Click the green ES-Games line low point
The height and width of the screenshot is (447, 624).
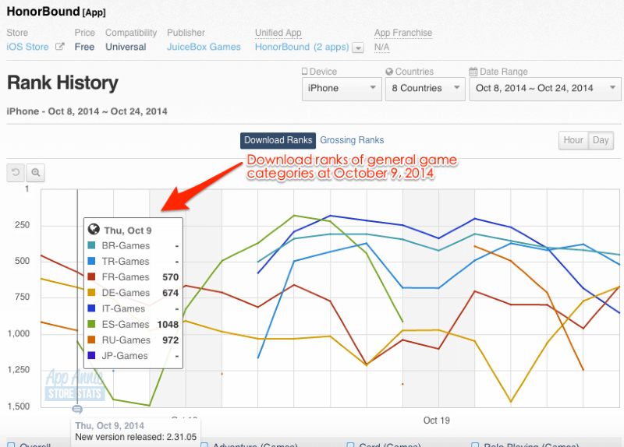point(149,405)
